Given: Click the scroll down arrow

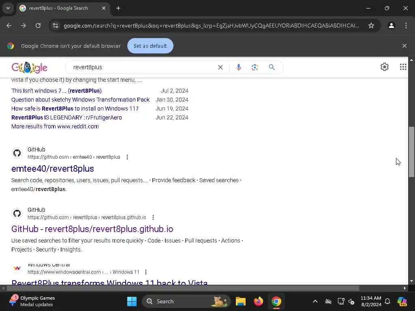Looking at the screenshot, I should click(411, 281).
